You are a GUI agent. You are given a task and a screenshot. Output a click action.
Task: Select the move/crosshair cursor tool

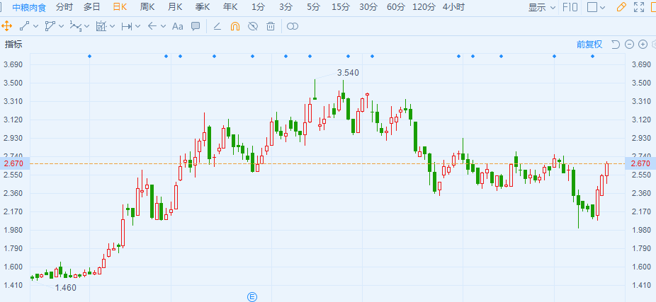coord(6,26)
